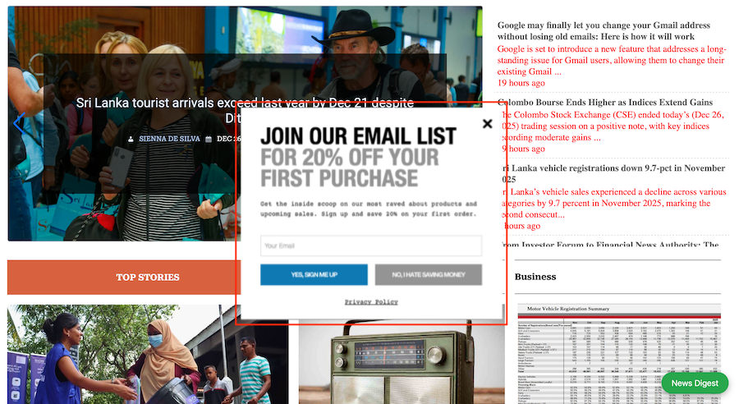Click the Sienna De Silva author link

[169, 139]
